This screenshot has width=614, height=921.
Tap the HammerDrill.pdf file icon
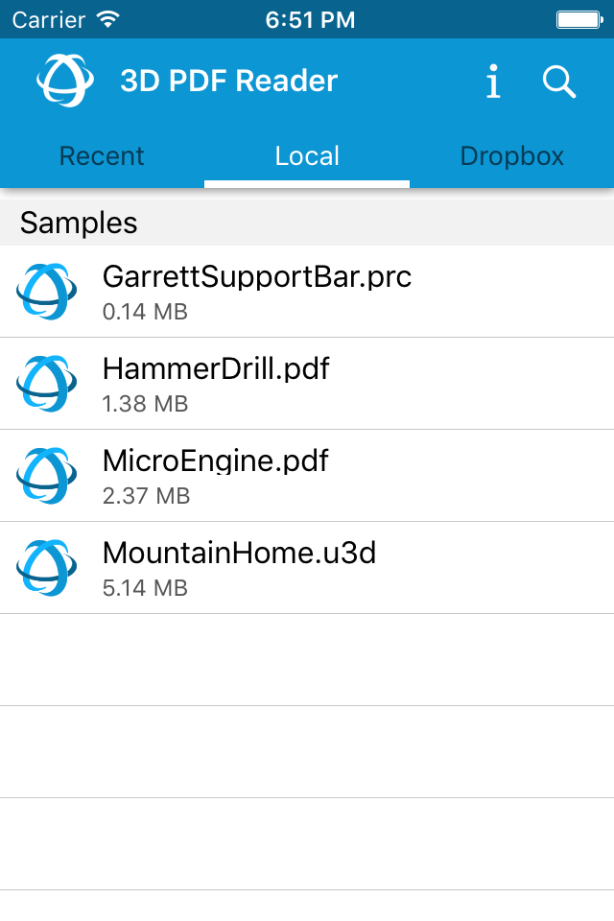(x=46, y=384)
